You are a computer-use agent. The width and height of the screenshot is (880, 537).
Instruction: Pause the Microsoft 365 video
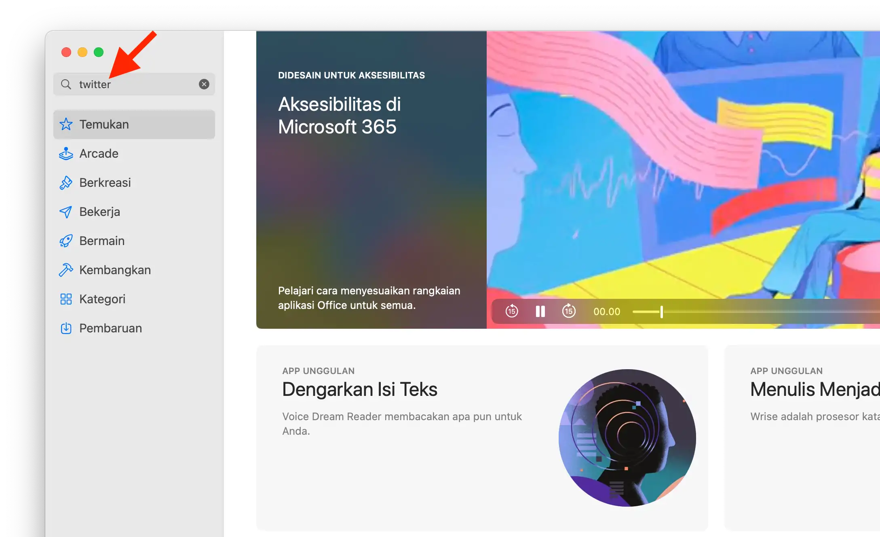540,311
